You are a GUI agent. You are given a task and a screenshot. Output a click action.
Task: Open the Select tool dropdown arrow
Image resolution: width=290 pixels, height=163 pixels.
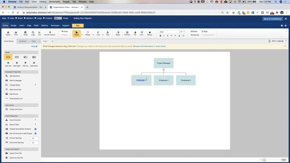82,35
